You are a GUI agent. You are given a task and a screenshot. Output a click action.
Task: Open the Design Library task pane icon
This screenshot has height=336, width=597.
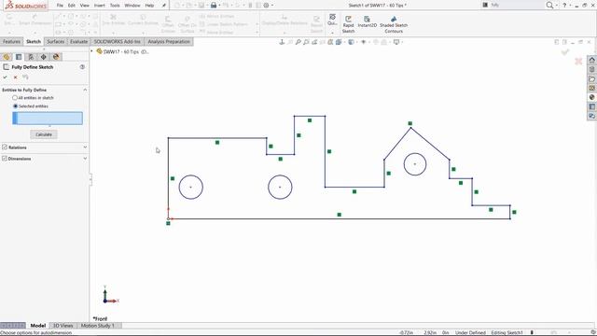[591, 69]
